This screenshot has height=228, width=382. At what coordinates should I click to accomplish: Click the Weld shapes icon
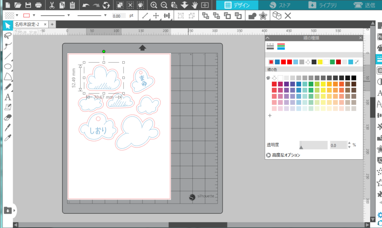[x=252, y=16]
